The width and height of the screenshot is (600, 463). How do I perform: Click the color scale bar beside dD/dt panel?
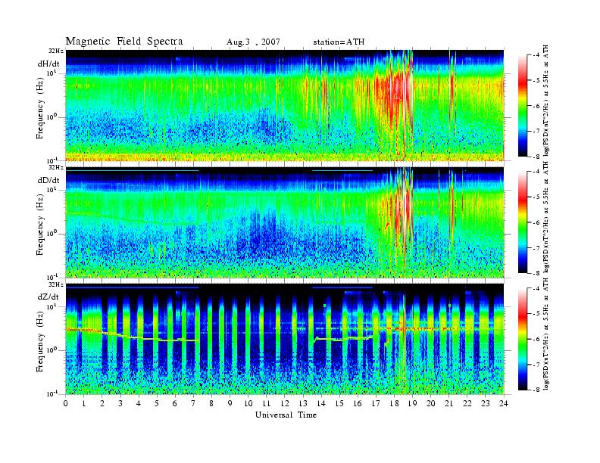(x=523, y=222)
